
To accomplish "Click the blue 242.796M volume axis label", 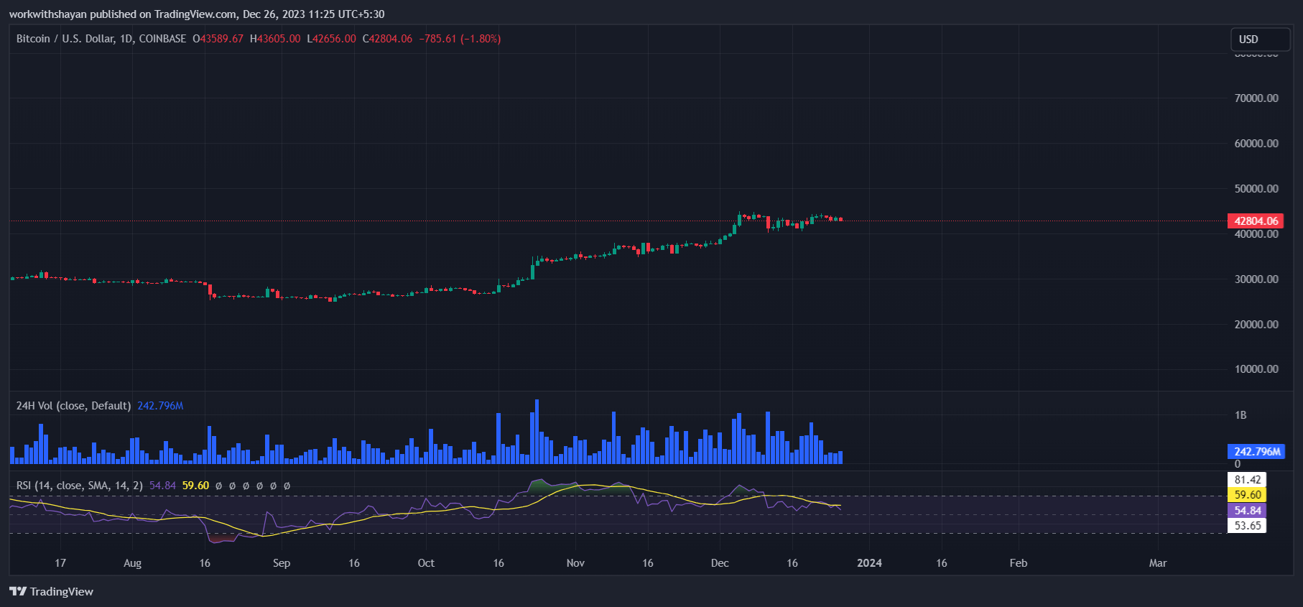I will (x=1256, y=452).
